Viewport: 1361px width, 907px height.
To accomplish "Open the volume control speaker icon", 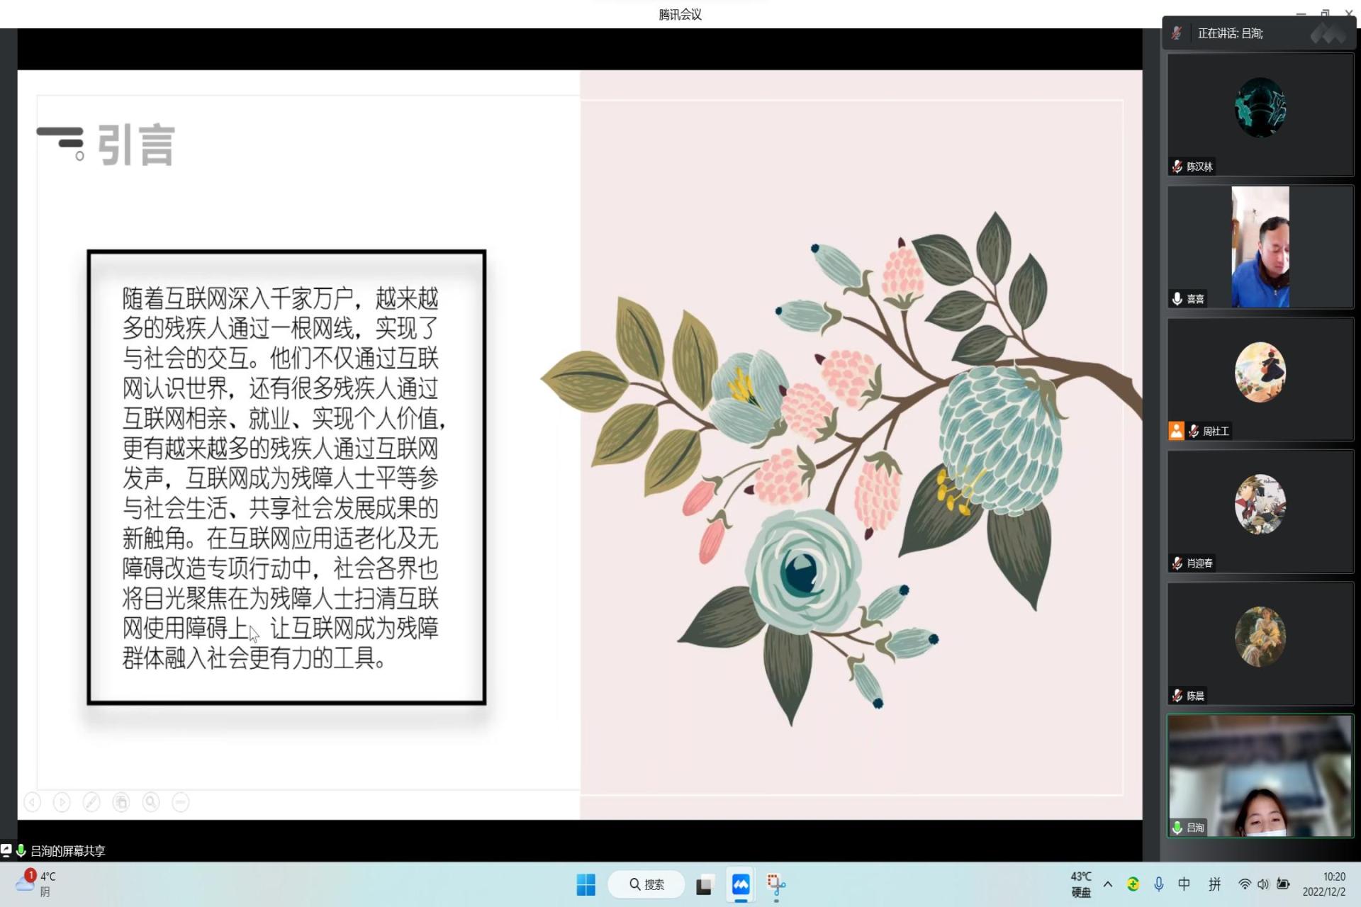I will pyautogui.click(x=1263, y=884).
